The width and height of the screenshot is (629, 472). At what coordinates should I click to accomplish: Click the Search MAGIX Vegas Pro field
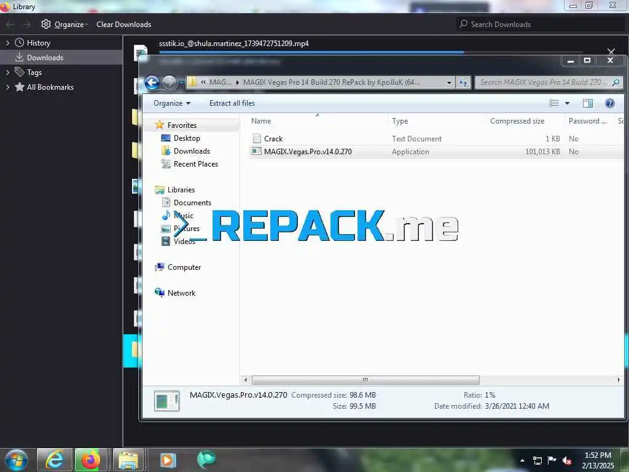click(x=549, y=82)
